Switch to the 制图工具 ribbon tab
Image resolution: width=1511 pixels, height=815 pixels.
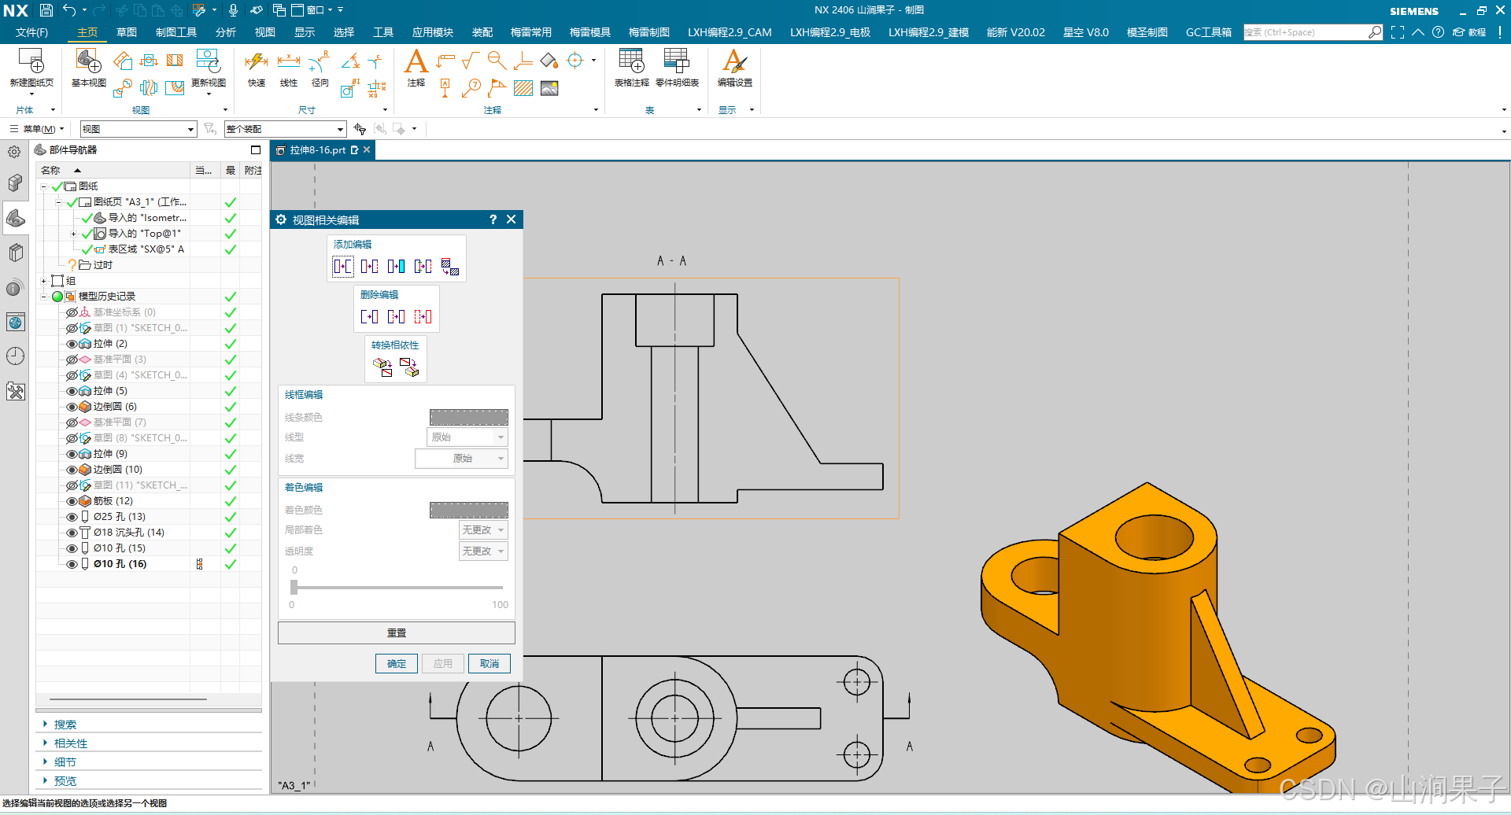coord(176,32)
